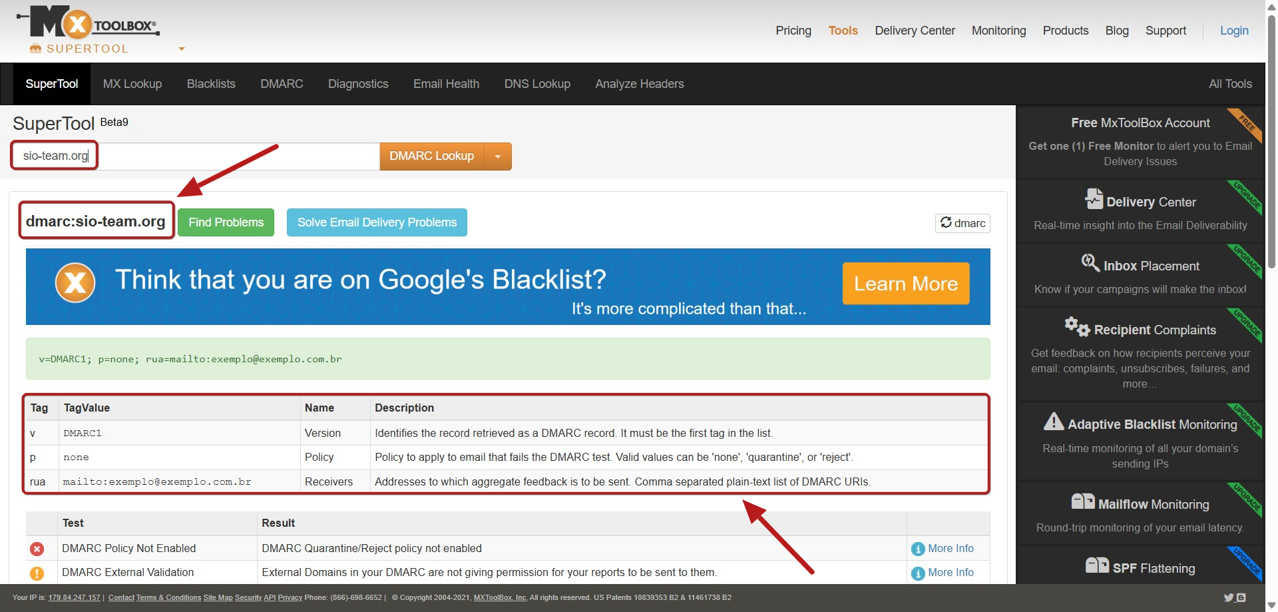Open All Tools
Screen dimensions: 1278x612
tap(1230, 84)
